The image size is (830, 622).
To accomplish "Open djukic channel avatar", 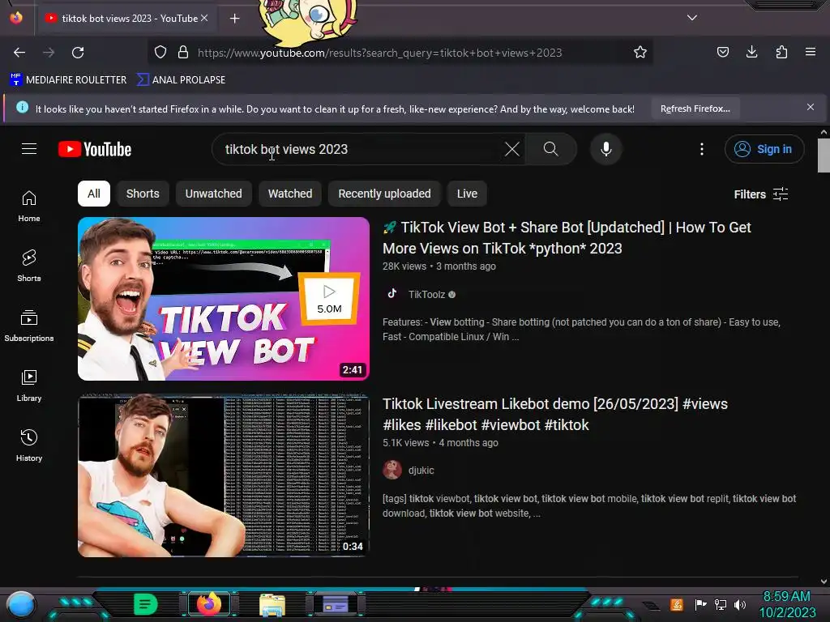I will [392, 470].
